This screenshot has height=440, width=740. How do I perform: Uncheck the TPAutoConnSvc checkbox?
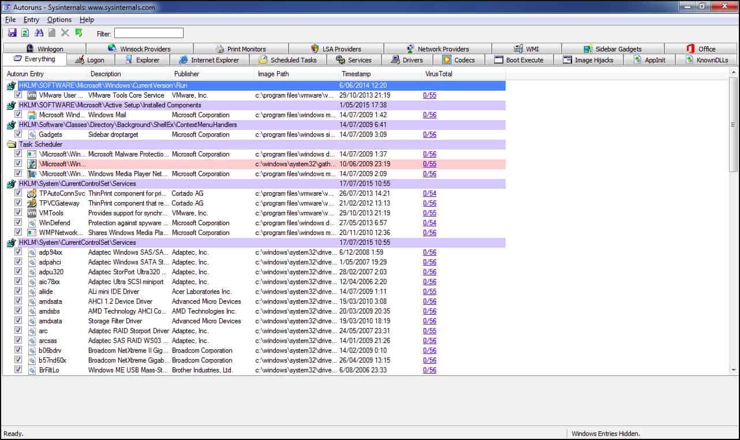18,193
